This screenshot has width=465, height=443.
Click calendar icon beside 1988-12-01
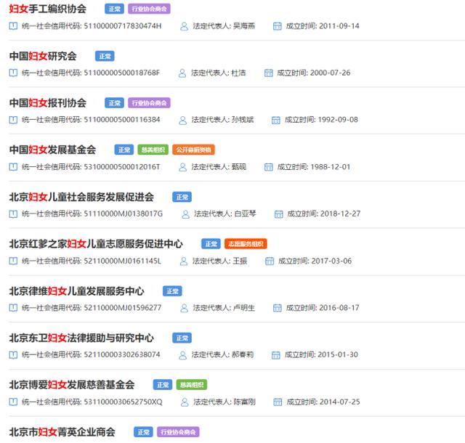click(268, 167)
